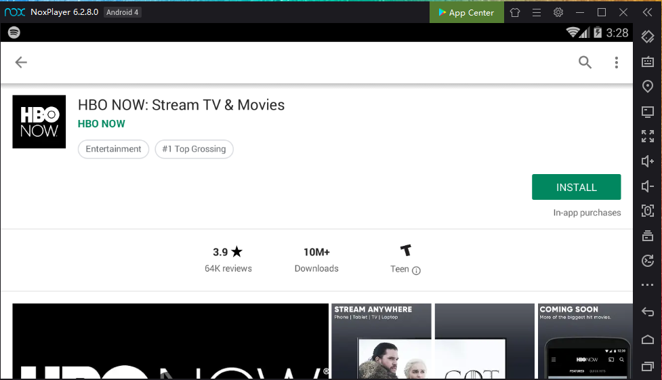Screen dimensions: 662x380
Task: Open the three-dot overflow menu
Action: 617,62
